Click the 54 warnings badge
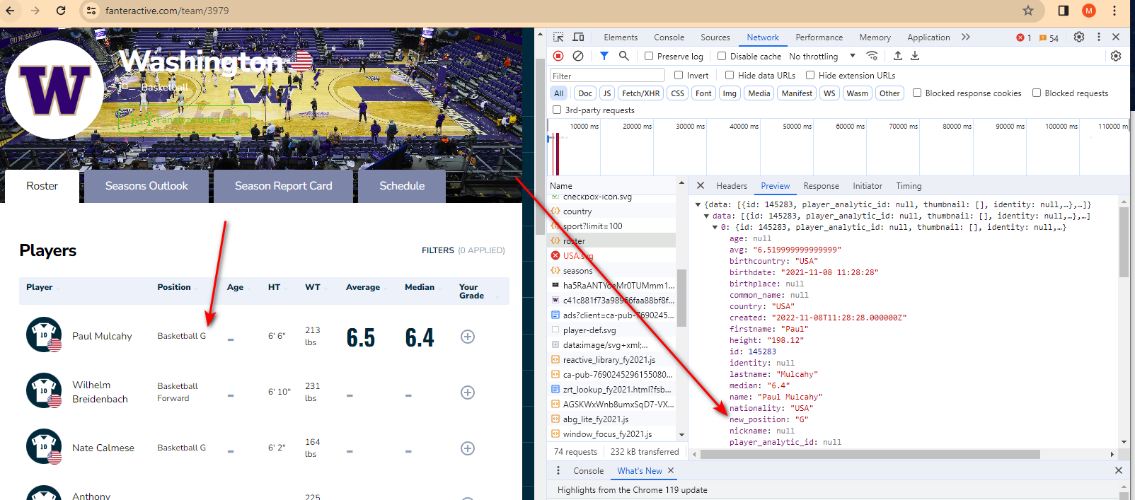 click(1049, 37)
